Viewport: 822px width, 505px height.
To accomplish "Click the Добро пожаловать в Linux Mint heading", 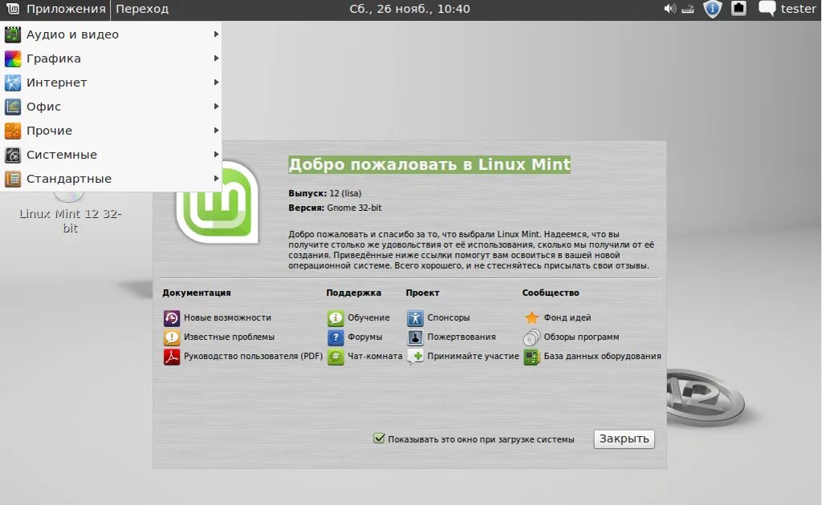I will pos(429,164).
